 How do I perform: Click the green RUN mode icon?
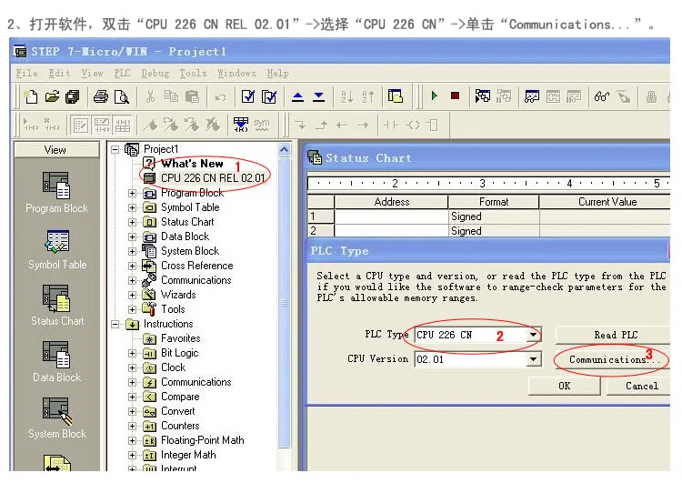434,96
